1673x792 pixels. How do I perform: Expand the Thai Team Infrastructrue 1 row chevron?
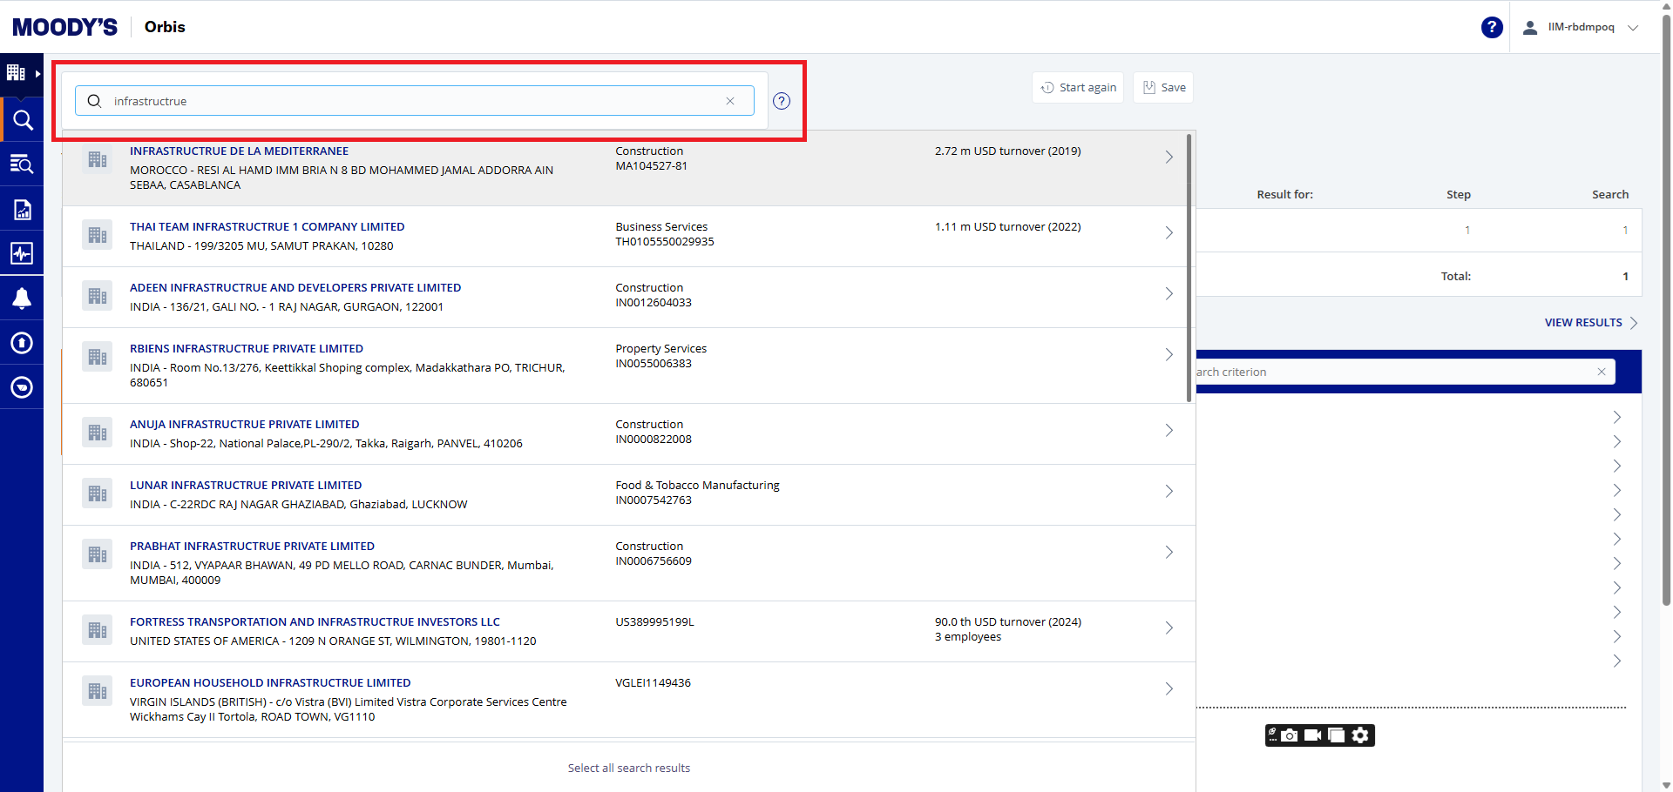(1168, 232)
